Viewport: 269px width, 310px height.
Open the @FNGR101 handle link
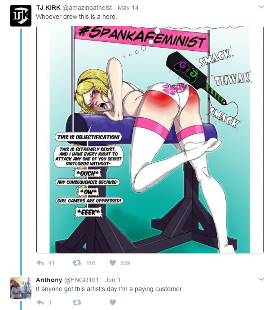pos(81,280)
